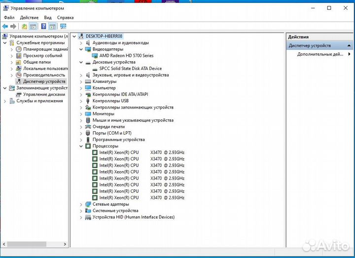Collapse Служебные программы in left tree

click(5, 43)
